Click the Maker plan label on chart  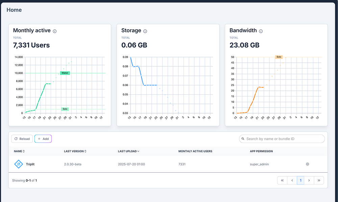tap(65, 73)
